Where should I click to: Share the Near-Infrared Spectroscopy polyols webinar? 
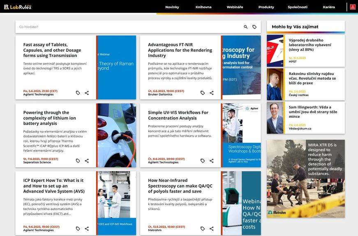211,229
